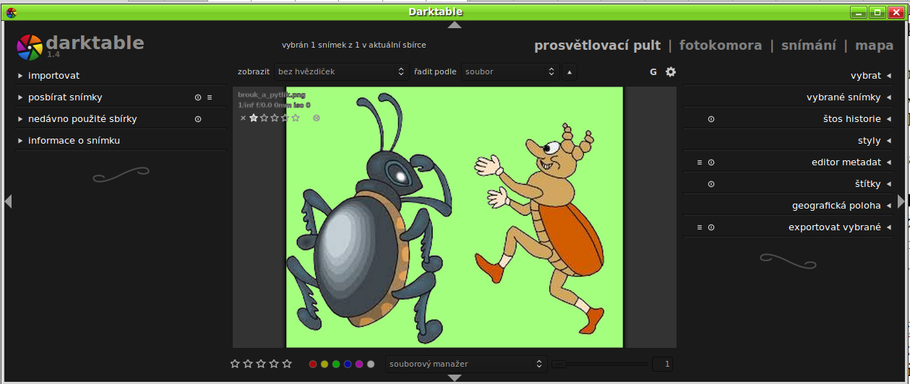The height and width of the screenshot is (384, 910).
Task: Clear color labels with the gray swatch
Action: pyautogui.click(x=371, y=365)
